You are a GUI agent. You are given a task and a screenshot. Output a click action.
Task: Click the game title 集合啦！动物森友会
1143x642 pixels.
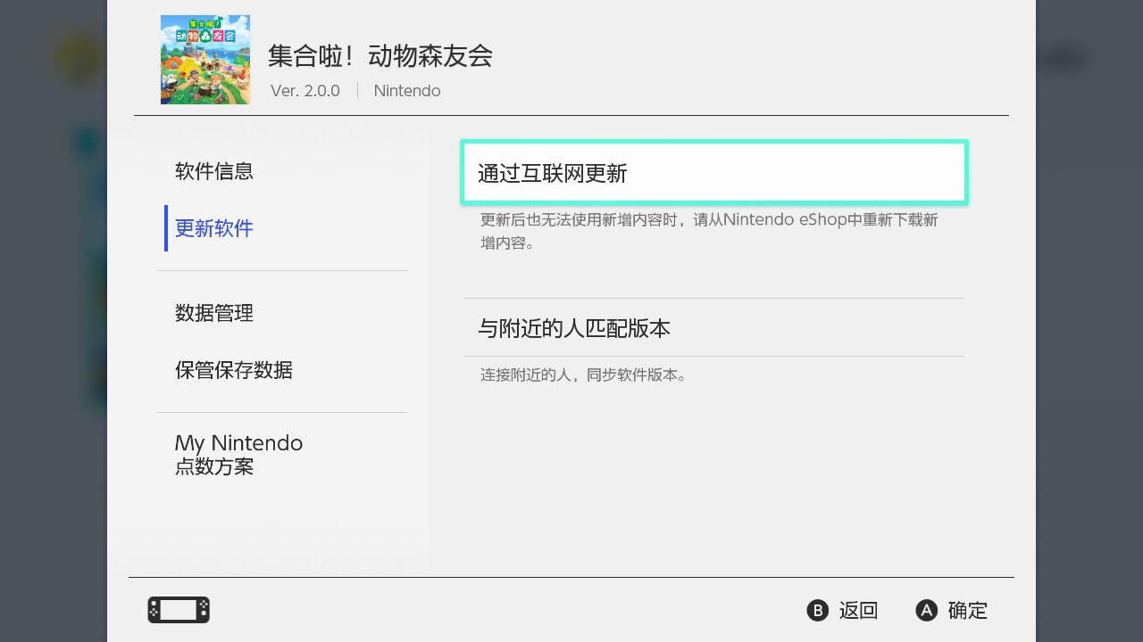click(380, 56)
